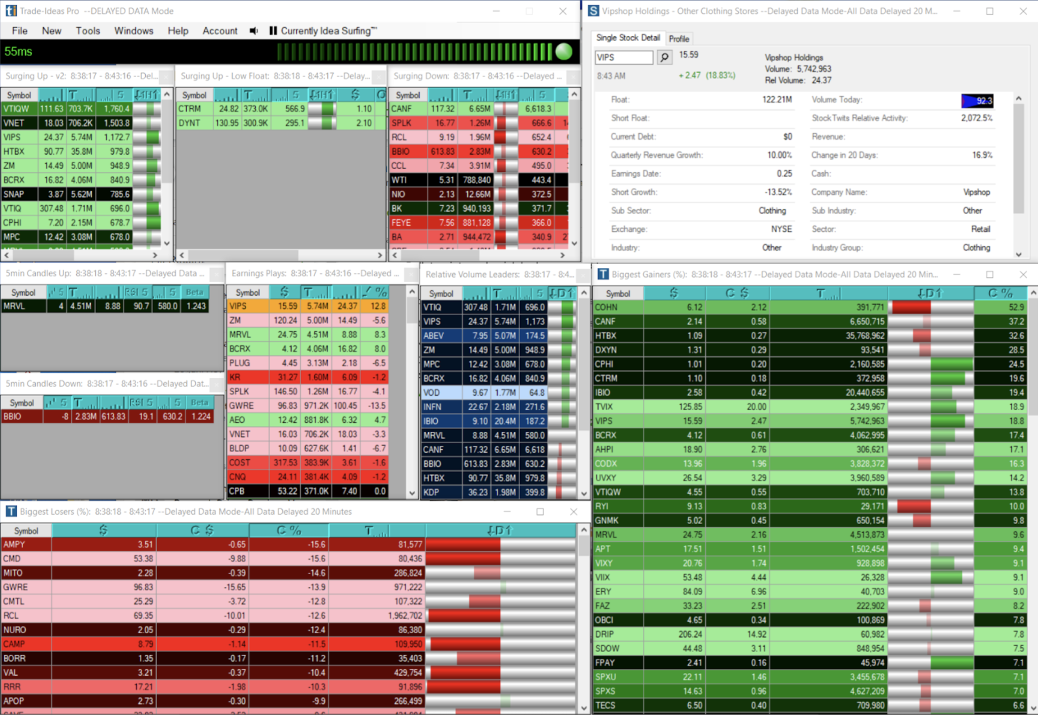Click the VIPS symbol input field
The image size is (1038, 715).
coord(623,57)
